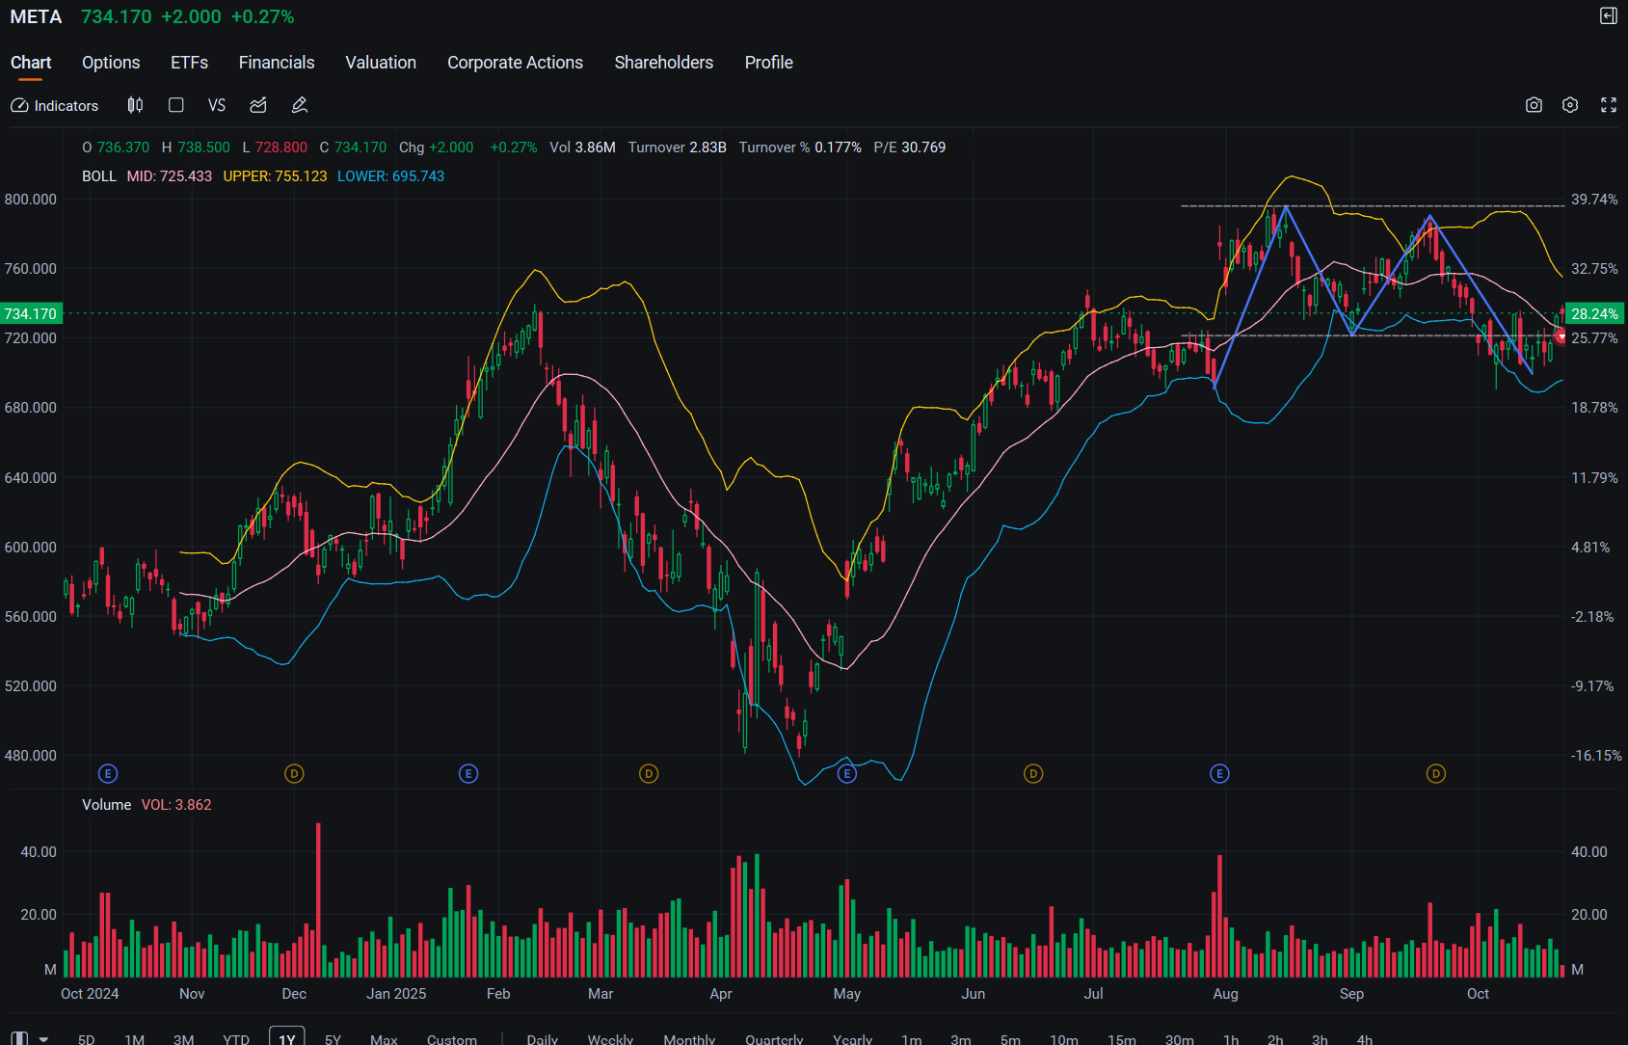The height and width of the screenshot is (1045, 1628).
Task: Select the 10m intraday interval
Action: [x=1064, y=1039]
